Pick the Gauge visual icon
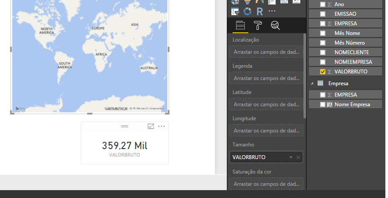 coord(260,2)
